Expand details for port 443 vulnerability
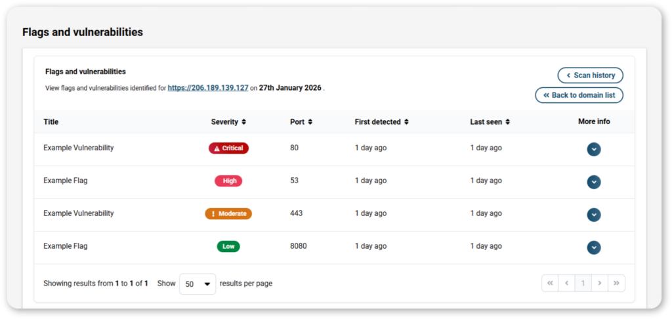Viewport: 672px width, 319px height. pyautogui.click(x=594, y=215)
